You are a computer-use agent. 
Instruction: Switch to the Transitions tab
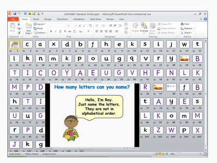[x=62, y=19]
